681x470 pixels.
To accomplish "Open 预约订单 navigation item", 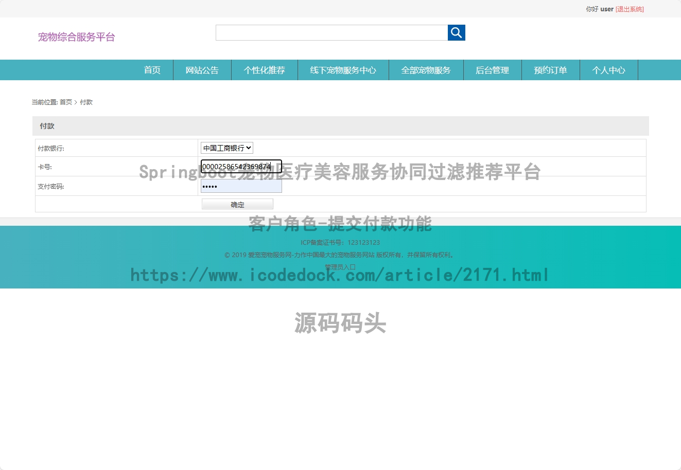I will point(551,70).
